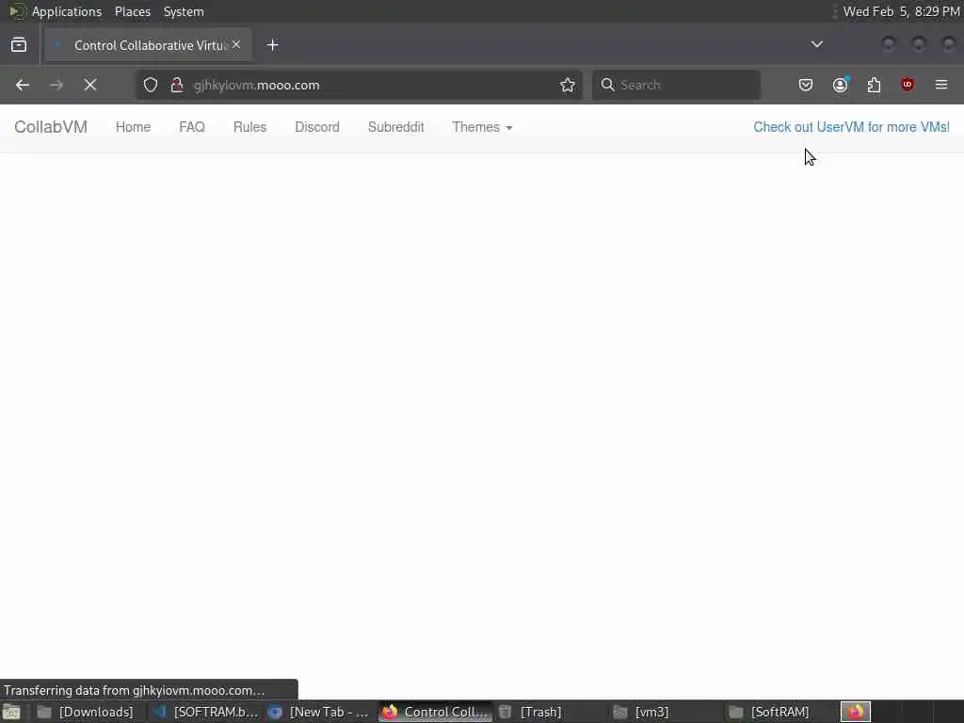Switch to the SOFTRAM.b... taskbar window
The height and width of the screenshot is (723, 964).
pos(206,712)
